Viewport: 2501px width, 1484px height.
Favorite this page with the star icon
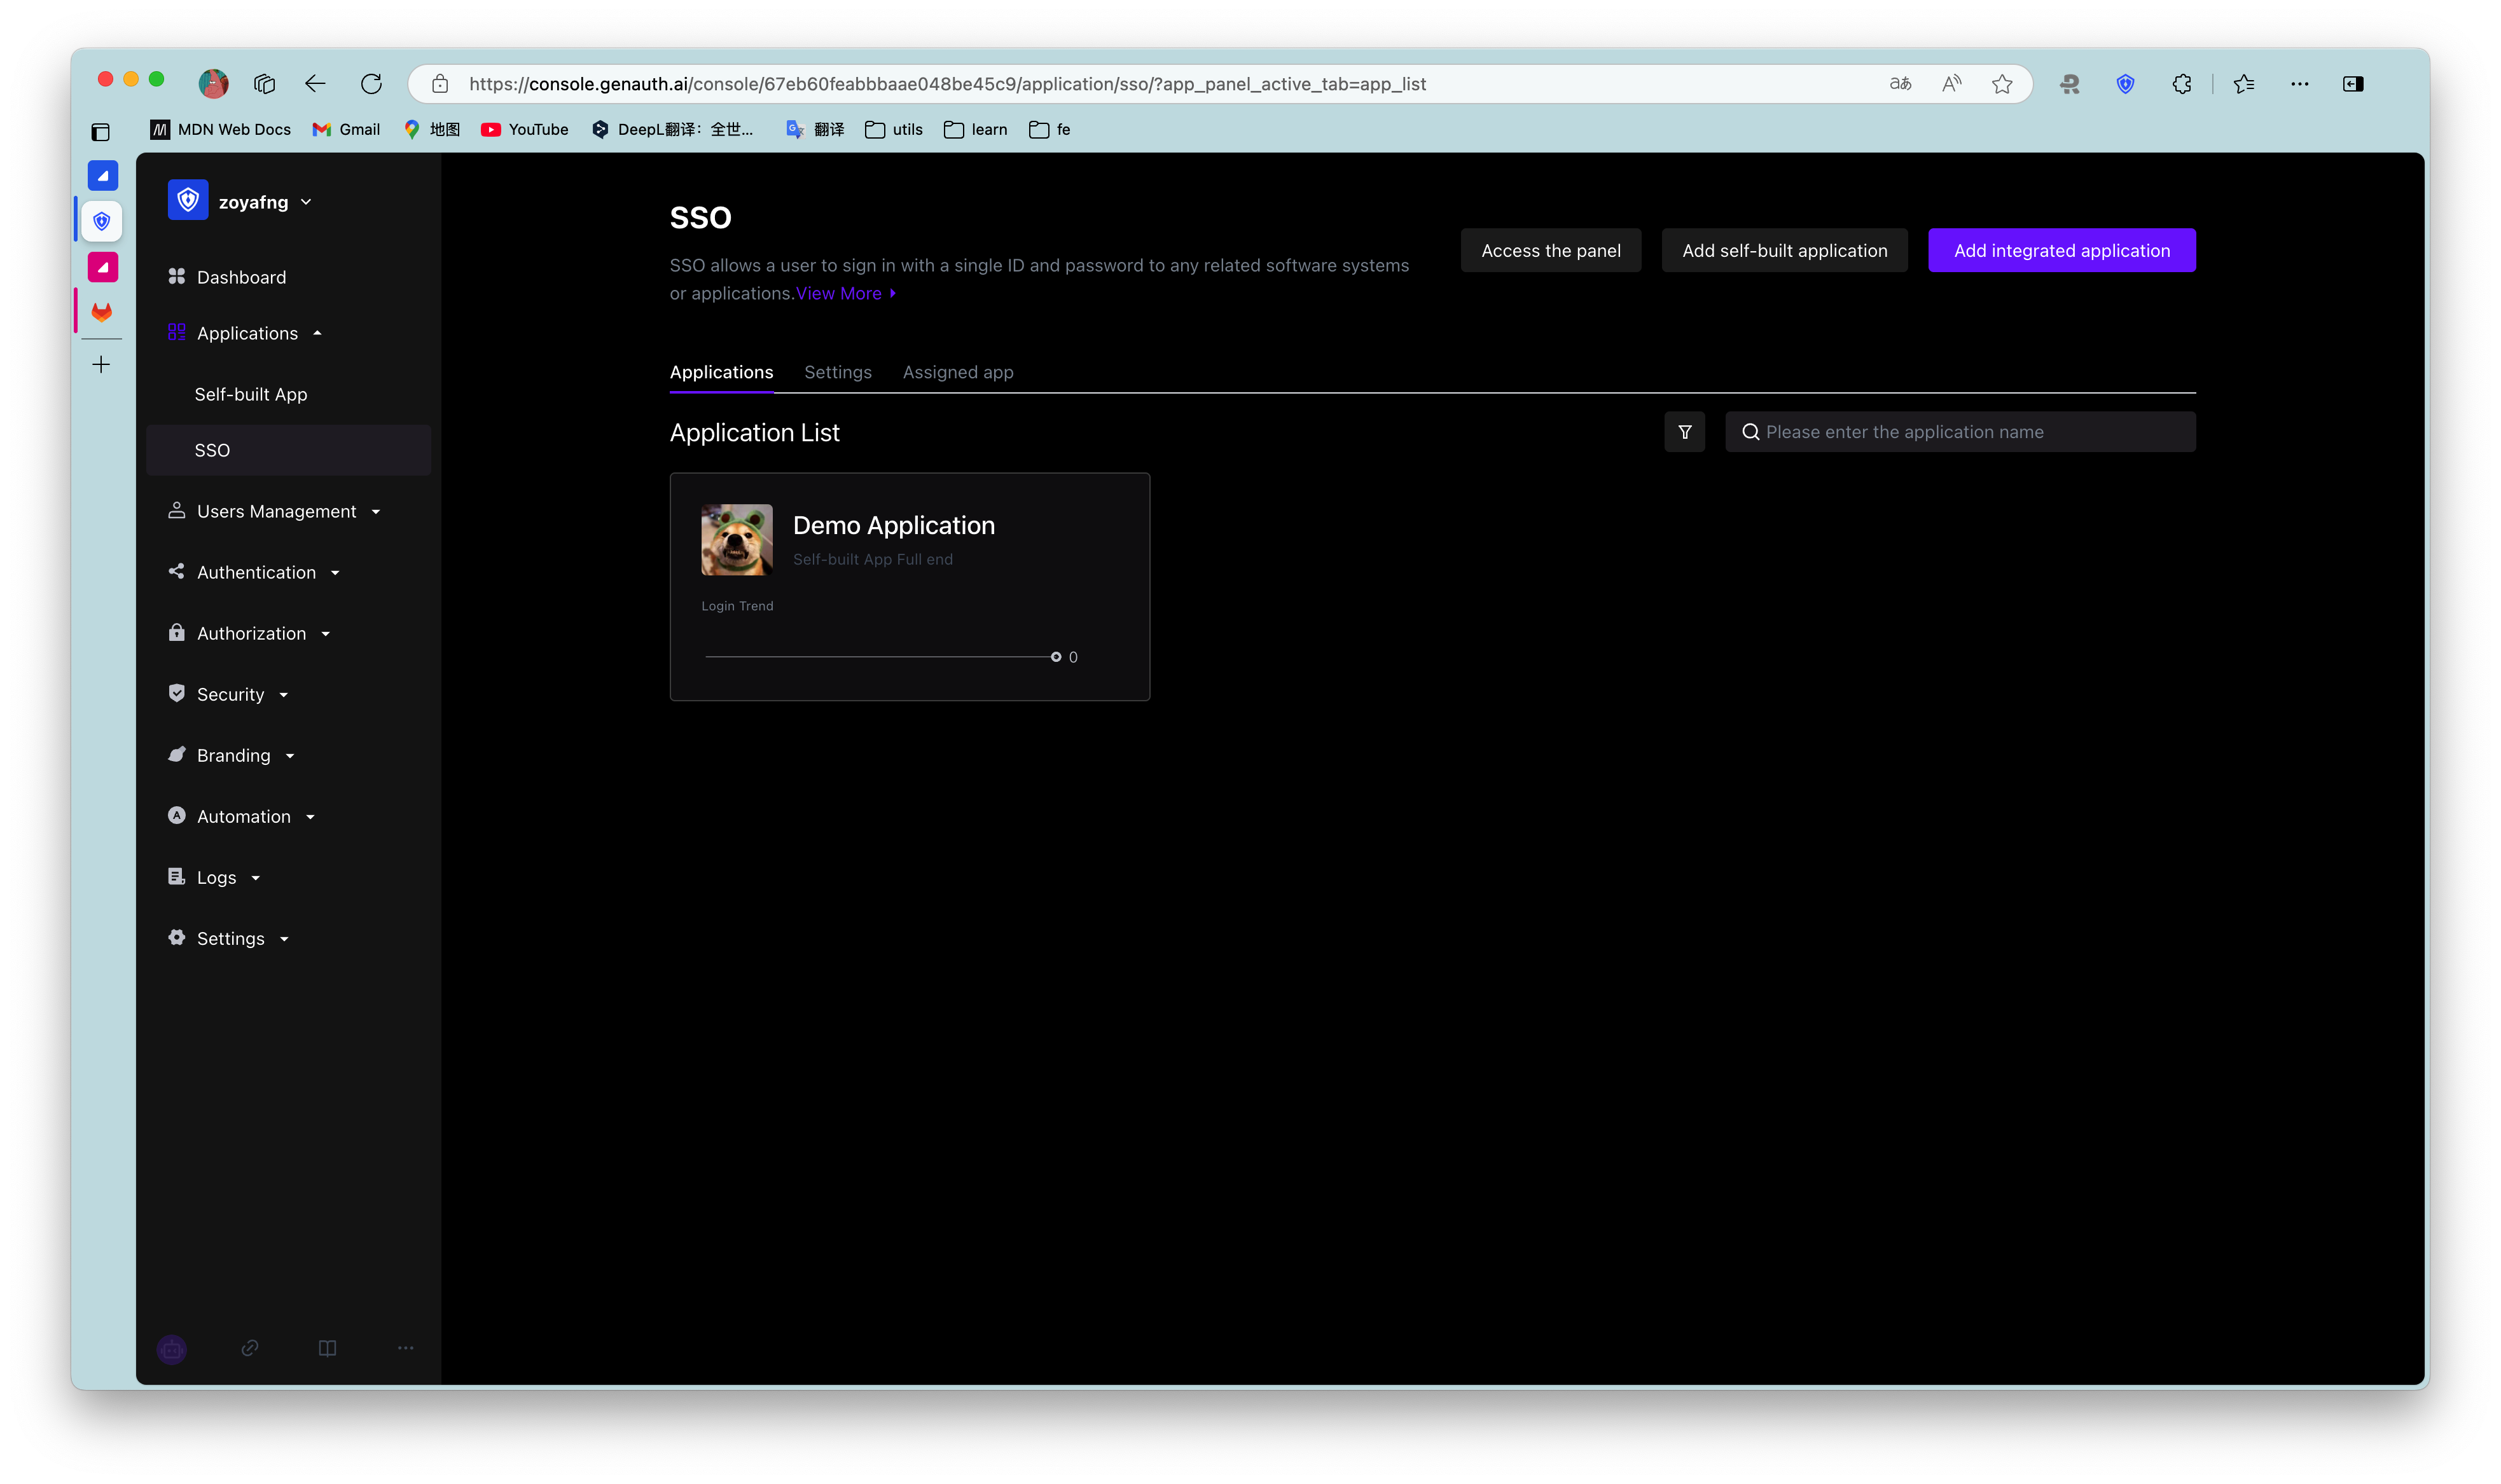2002,84
